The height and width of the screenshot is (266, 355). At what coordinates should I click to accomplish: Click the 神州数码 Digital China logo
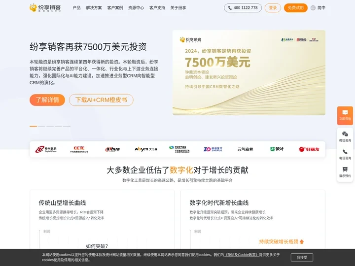[x=46, y=149]
